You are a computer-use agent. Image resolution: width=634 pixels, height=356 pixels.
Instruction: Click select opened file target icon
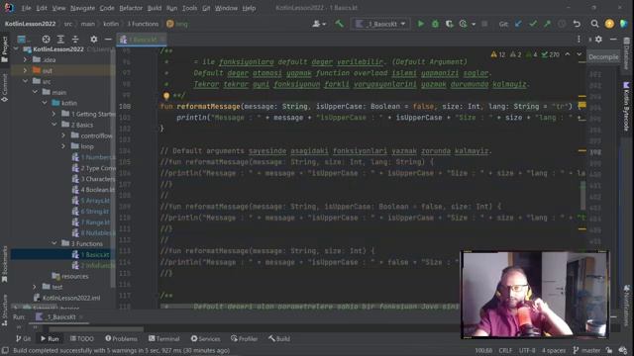point(47,40)
